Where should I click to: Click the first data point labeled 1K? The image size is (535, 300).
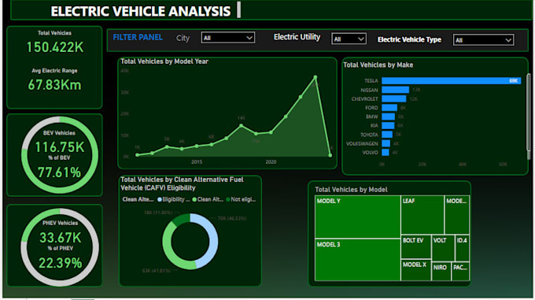(x=137, y=155)
